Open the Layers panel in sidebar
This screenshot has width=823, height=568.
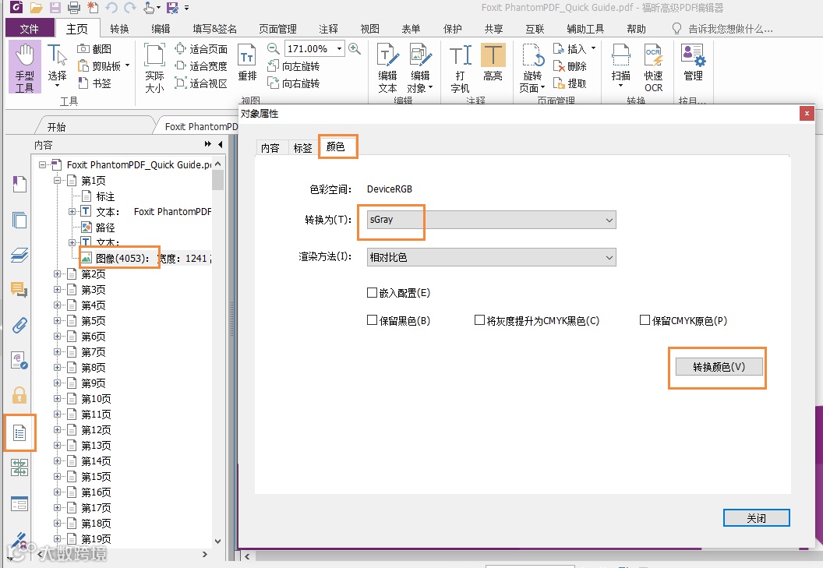[x=19, y=255]
